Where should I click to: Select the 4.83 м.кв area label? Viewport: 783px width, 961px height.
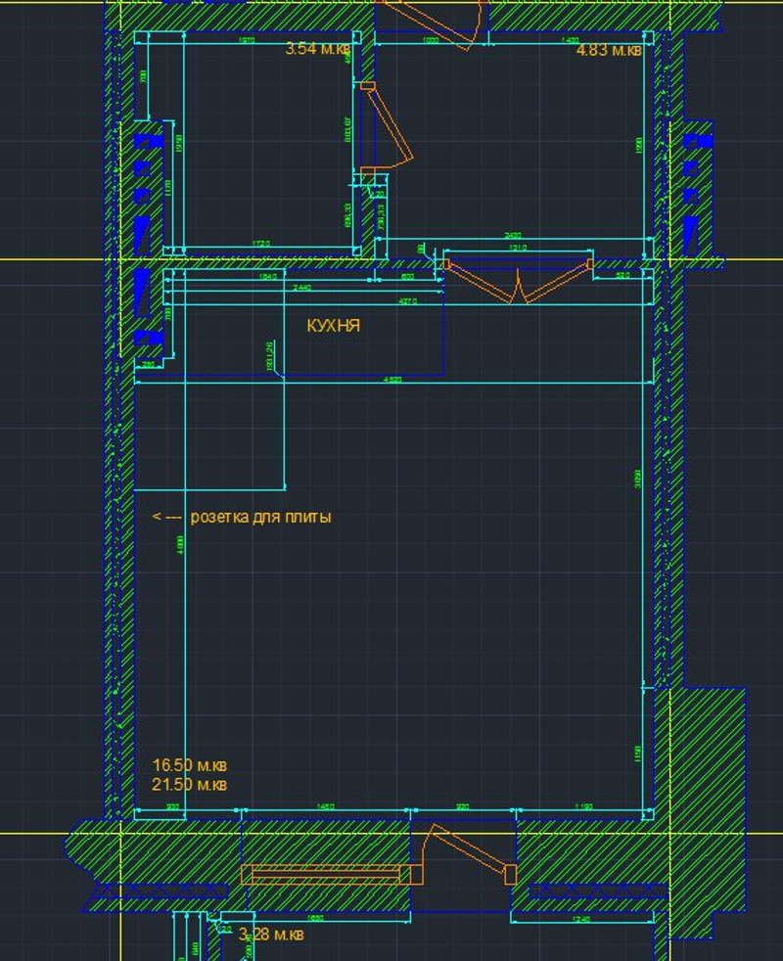(x=609, y=50)
